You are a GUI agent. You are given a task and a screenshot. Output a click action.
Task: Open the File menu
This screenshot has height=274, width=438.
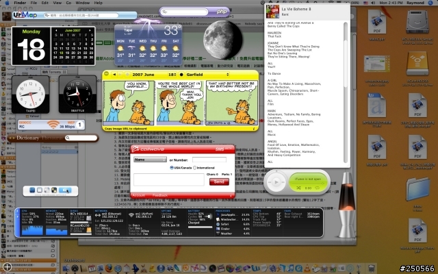34,3
